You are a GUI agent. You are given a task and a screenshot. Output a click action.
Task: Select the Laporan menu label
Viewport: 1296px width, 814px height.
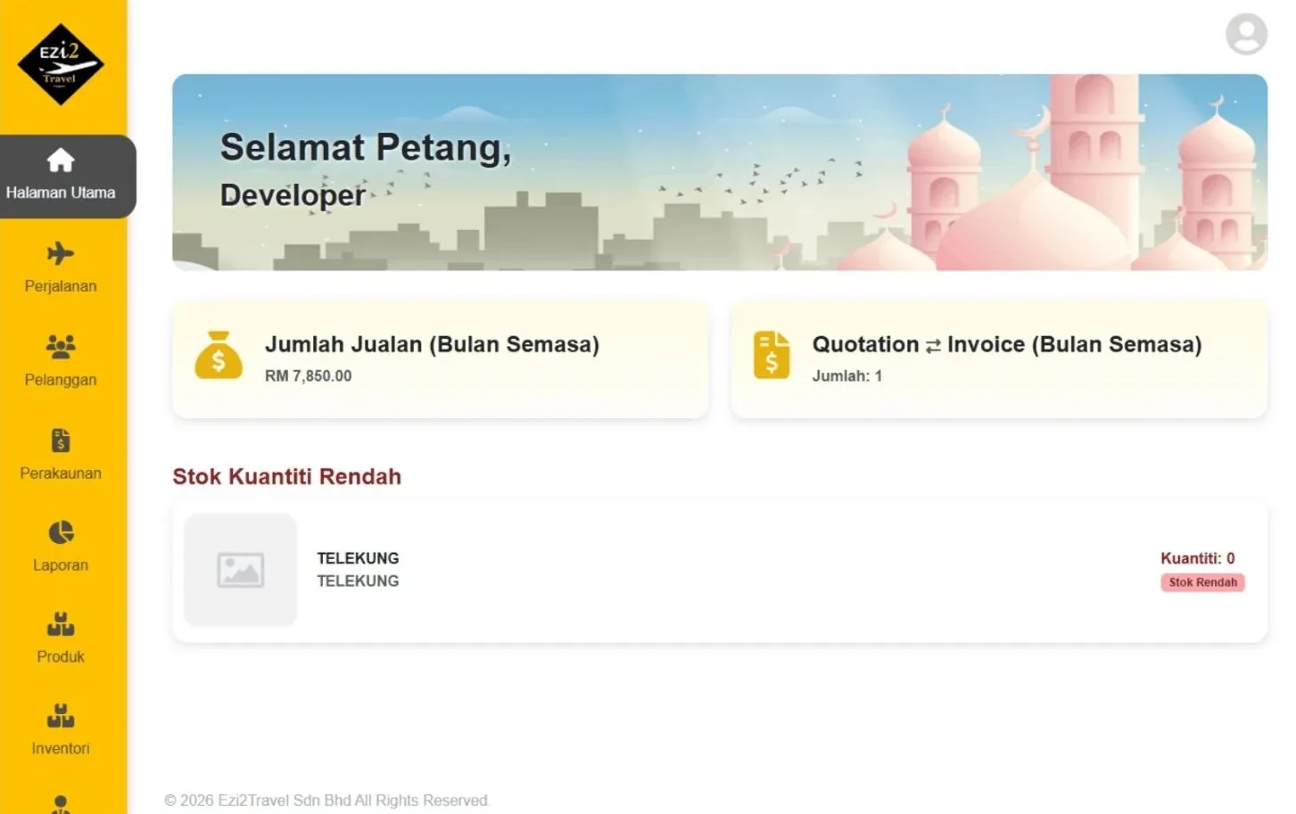pyautogui.click(x=61, y=565)
